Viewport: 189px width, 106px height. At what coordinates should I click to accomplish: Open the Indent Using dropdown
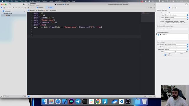click(x=176, y=49)
